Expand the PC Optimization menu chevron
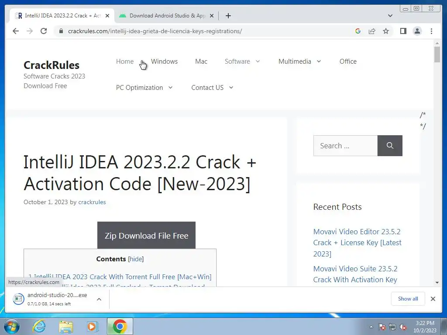Image resolution: width=447 pixels, height=335 pixels. point(170,87)
